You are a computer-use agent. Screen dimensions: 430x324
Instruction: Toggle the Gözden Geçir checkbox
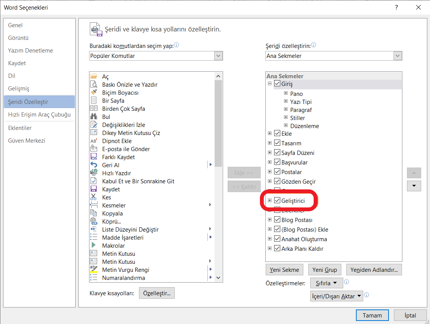277,181
